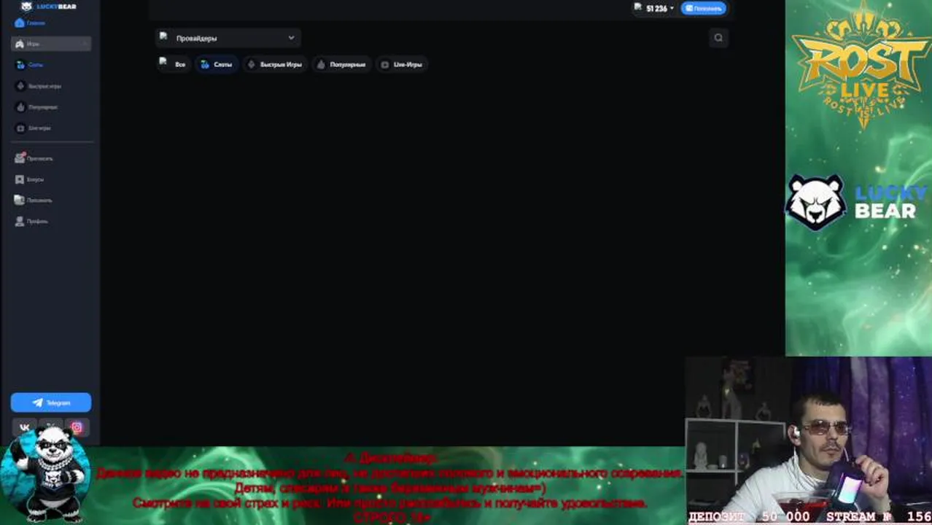932x525 pixels.
Task: Collapse the Игры sidebar section
Action: (x=51, y=44)
